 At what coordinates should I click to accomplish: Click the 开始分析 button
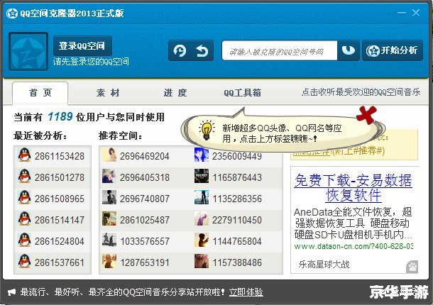pyautogui.click(x=392, y=50)
